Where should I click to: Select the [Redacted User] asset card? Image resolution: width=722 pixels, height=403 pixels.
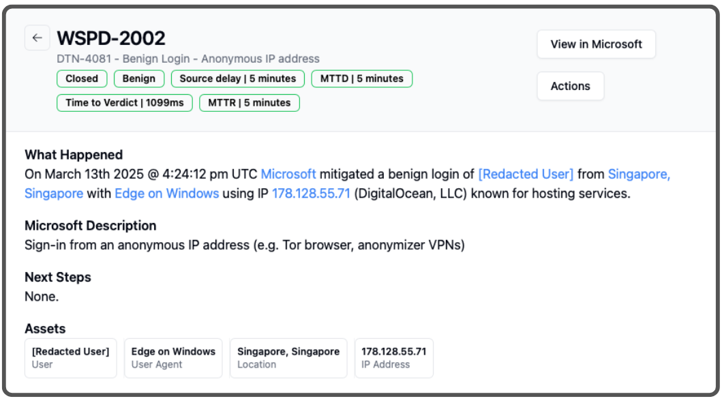[x=70, y=358]
